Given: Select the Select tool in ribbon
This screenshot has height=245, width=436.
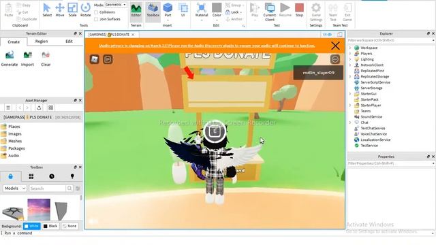Looking at the screenshot, I should (47, 10).
